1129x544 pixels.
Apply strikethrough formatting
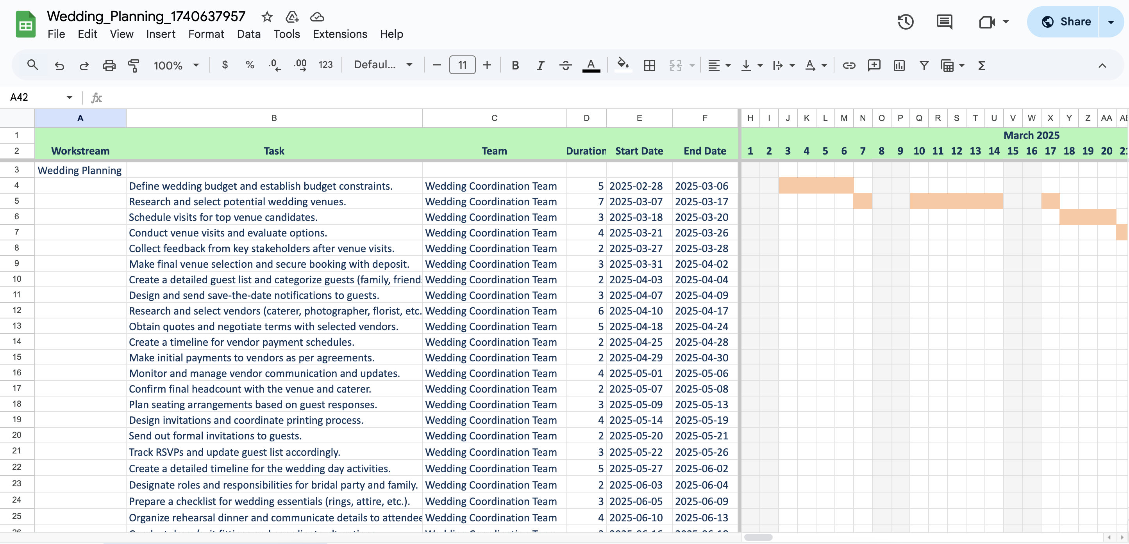point(565,65)
